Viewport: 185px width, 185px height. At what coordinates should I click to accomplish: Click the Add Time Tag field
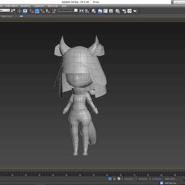point(170,183)
